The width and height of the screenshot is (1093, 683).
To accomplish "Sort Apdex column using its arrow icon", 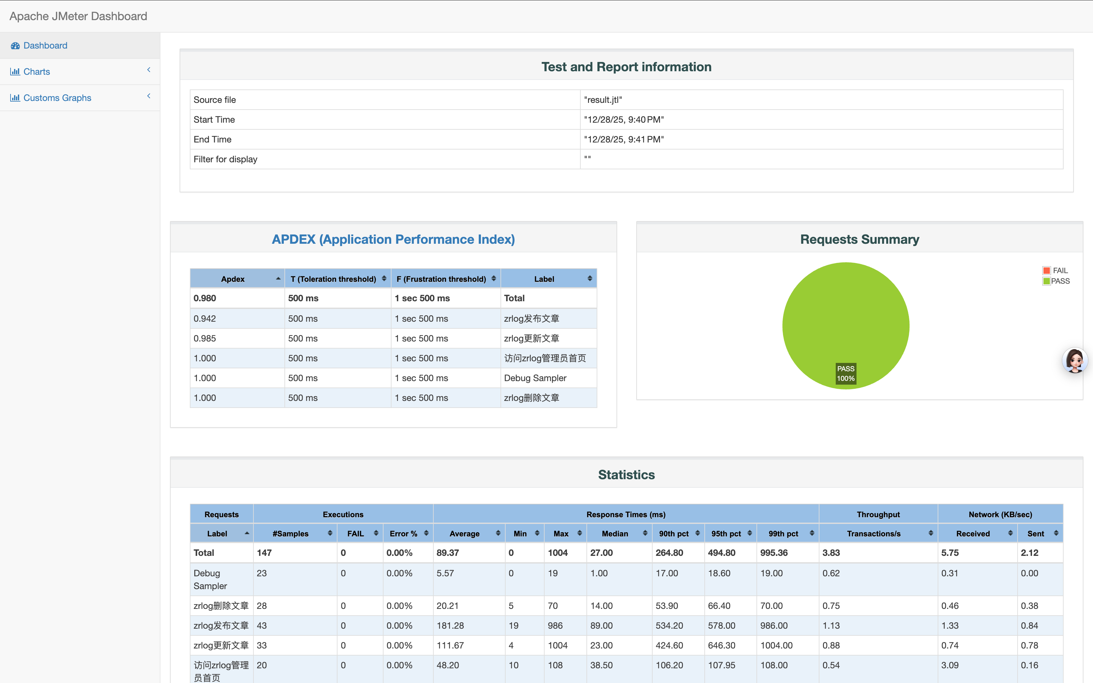I will pos(278,279).
